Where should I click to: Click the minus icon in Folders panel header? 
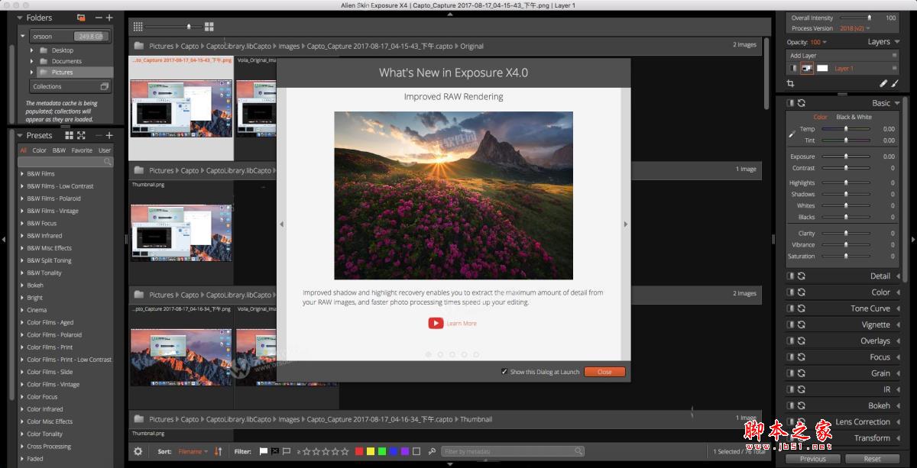coord(98,17)
